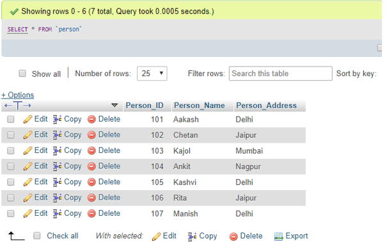
Task: Click the red Delete icon for Manish
Action: click(91, 214)
